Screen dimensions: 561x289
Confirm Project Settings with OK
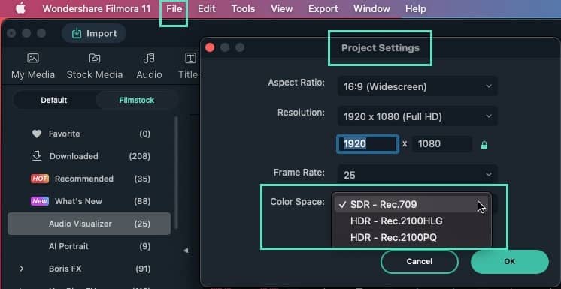[x=509, y=261]
